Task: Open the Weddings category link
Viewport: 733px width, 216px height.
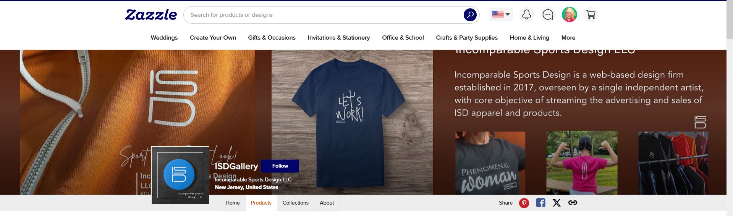Action: pyautogui.click(x=164, y=38)
